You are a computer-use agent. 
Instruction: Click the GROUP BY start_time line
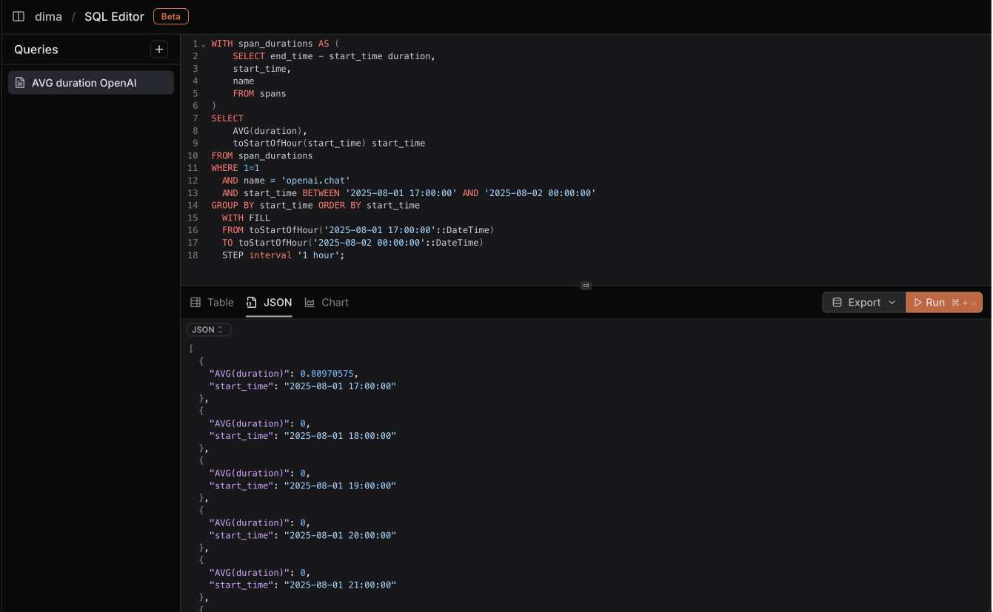coord(315,206)
